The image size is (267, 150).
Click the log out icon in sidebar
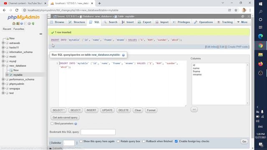[18, 23]
